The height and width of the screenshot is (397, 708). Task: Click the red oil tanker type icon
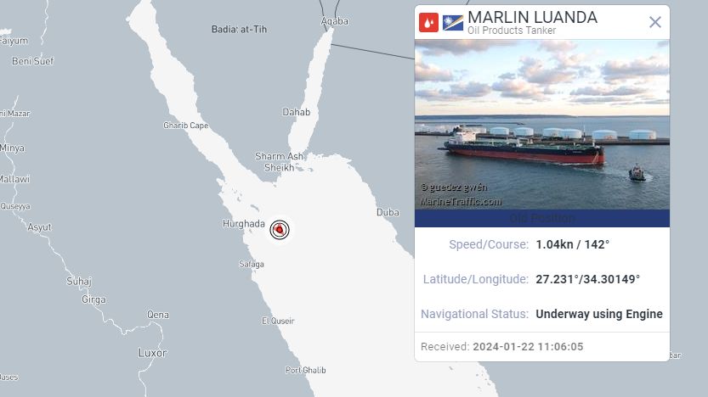coord(428,23)
